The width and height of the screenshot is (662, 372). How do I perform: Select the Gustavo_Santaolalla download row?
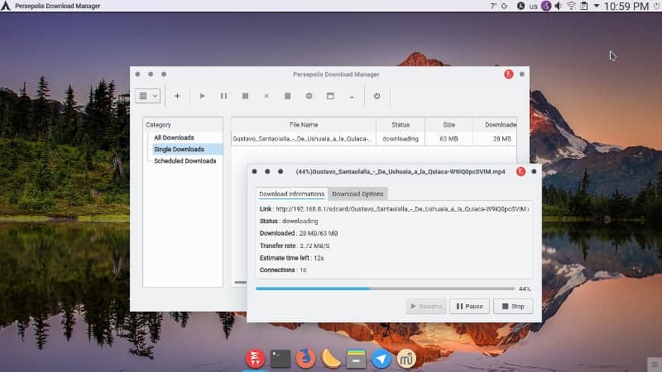click(x=374, y=139)
